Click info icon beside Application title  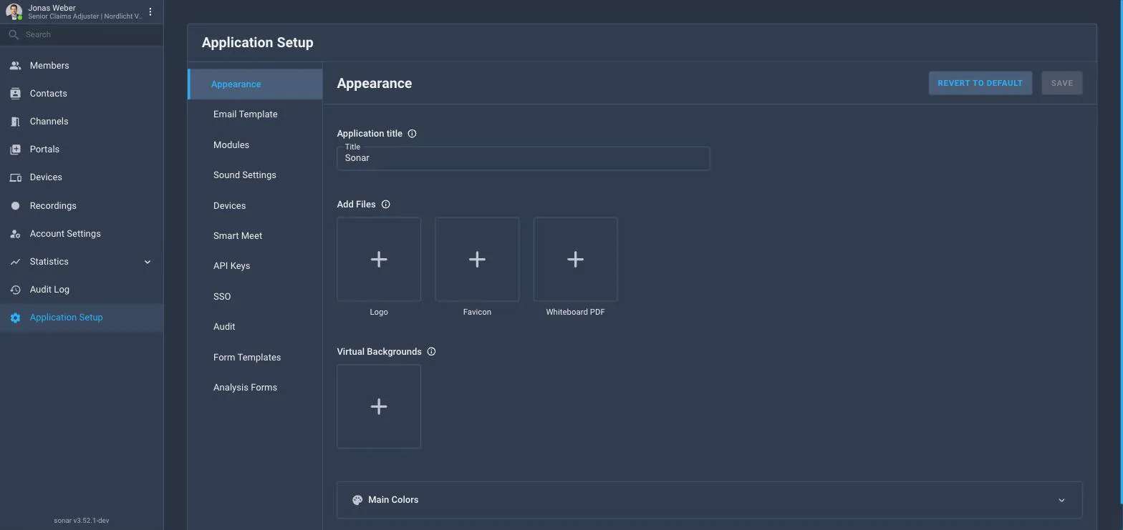coord(412,134)
